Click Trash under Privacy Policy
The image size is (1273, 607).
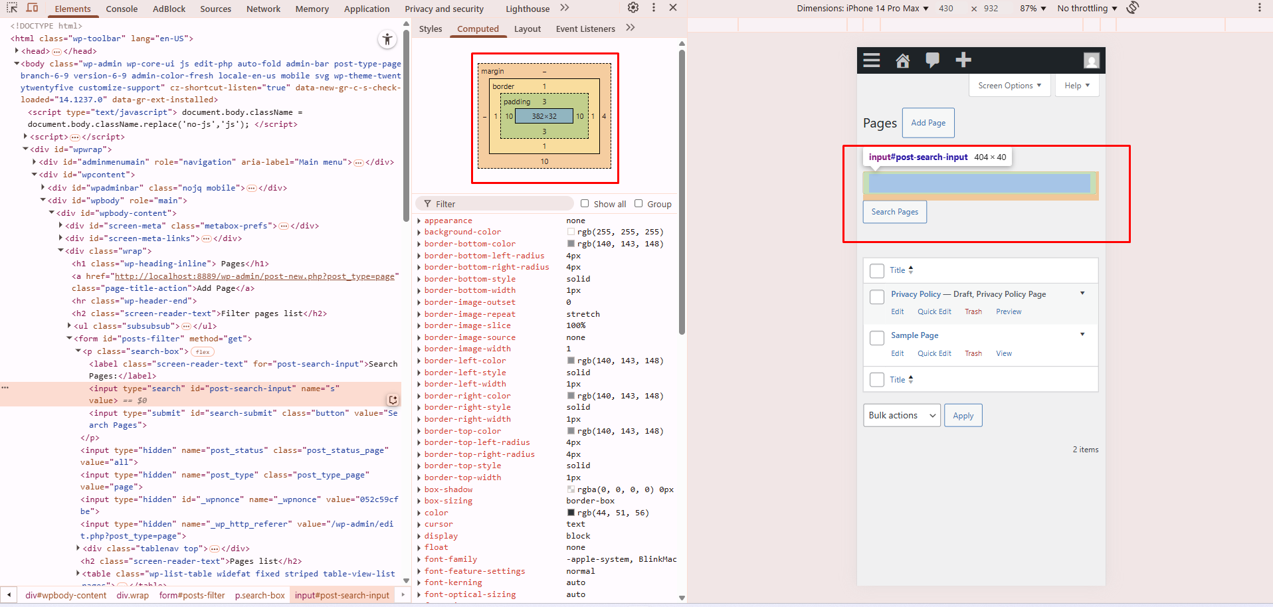click(x=973, y=311)
